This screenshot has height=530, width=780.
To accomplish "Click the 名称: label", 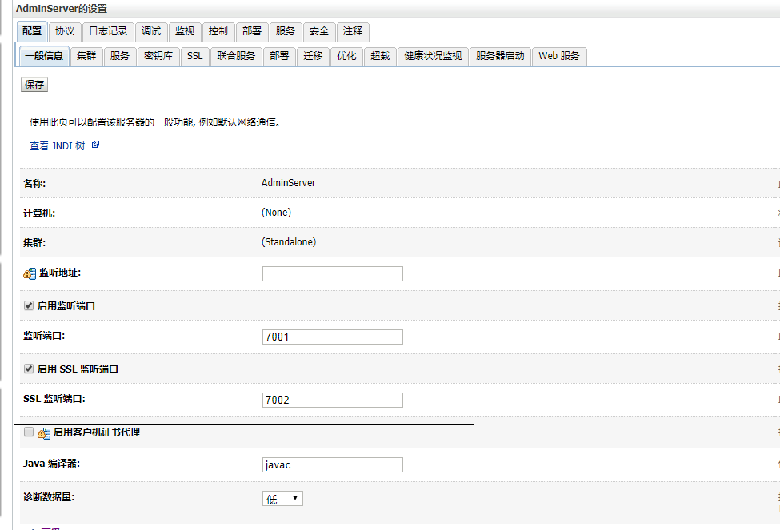I will [x=34, y=184].
